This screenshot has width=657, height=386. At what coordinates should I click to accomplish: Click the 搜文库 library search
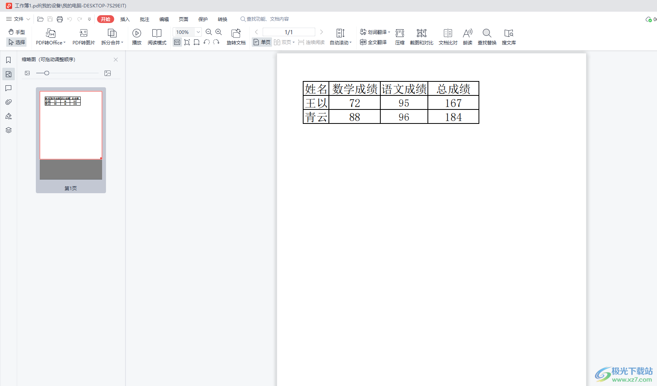click(x=509, y=37)
